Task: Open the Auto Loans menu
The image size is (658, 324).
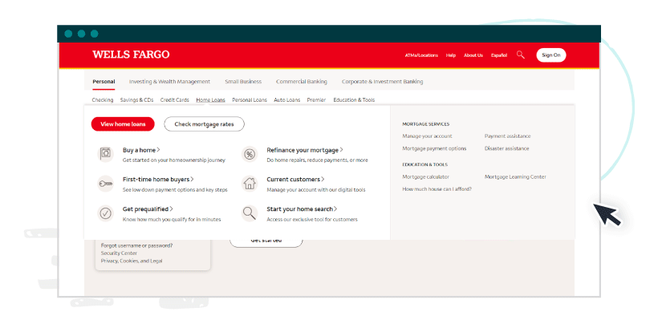Action: tap(287, 100)
